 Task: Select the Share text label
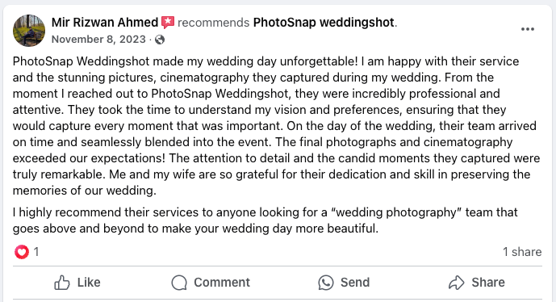tap(488, 283)
